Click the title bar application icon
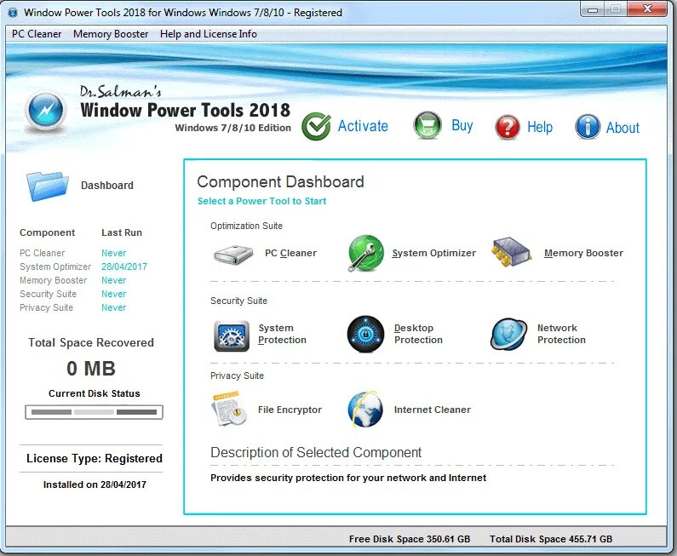Screen dimensions: 677x556 (x=13, y=13)
